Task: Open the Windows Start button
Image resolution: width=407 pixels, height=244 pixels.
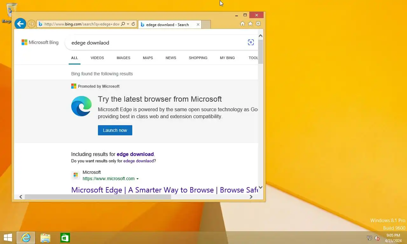Action: pos(8,238)
